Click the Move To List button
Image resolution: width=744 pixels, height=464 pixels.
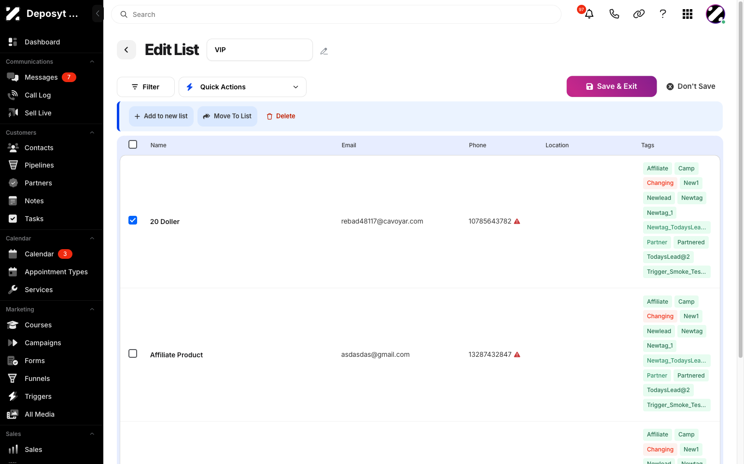(227, 116)
